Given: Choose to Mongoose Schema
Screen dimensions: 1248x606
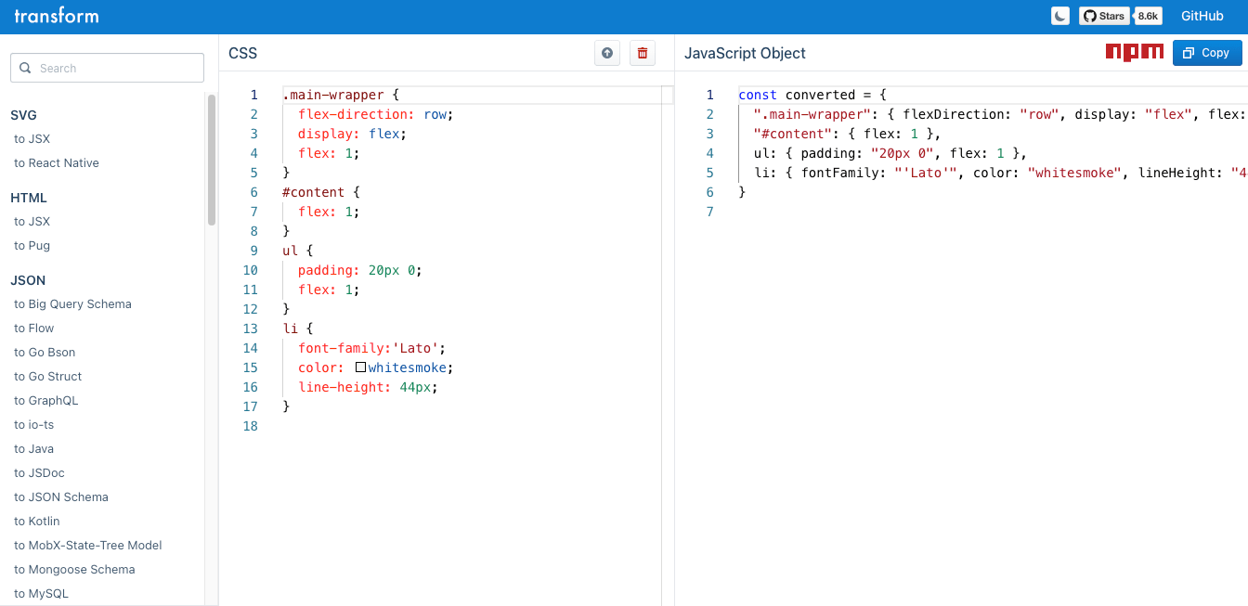Looking at the screenshot, I should coord(74,570).
